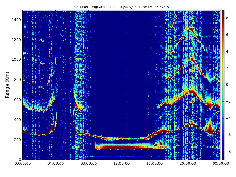This screenshot has width=236, height=177.
Task: Click the y-axis tick label 600
Action: pyautogui.click(x=17, y=100)
